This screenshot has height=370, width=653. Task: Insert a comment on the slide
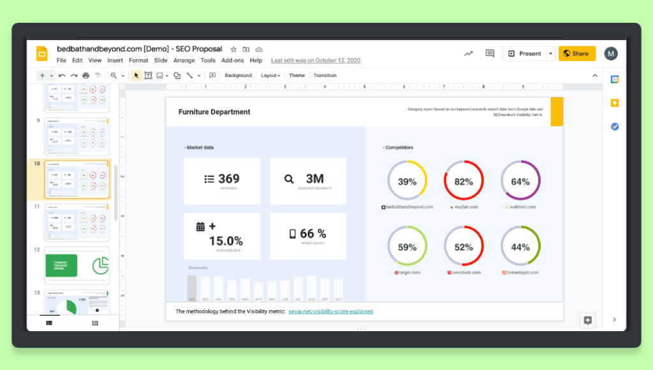point(212,75)
